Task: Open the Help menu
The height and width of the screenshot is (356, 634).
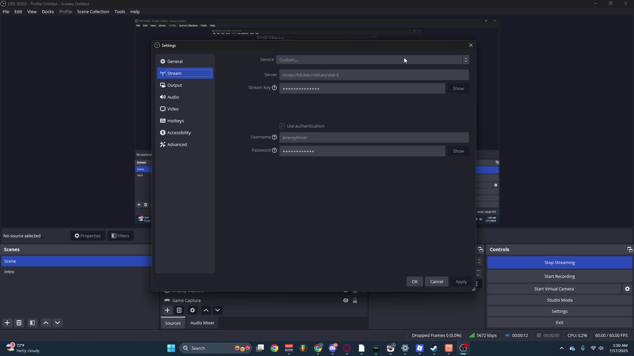Action: click(x=135, y=12)
